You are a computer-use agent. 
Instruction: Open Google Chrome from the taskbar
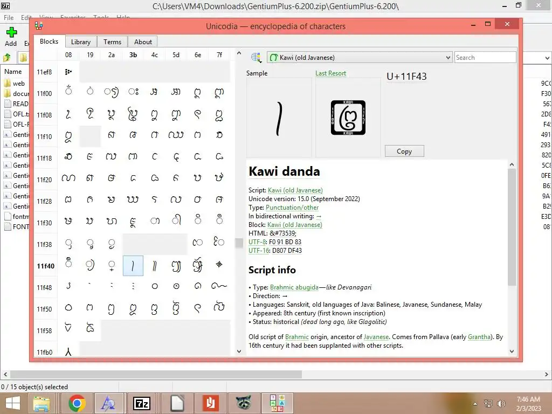point(77,403)
